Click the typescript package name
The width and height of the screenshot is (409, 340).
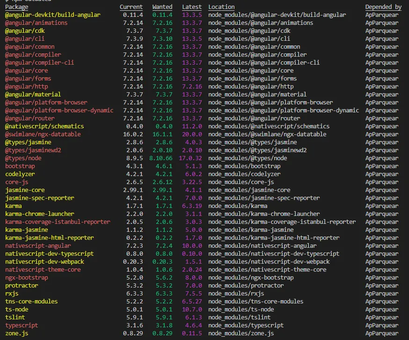coord(22,325)
